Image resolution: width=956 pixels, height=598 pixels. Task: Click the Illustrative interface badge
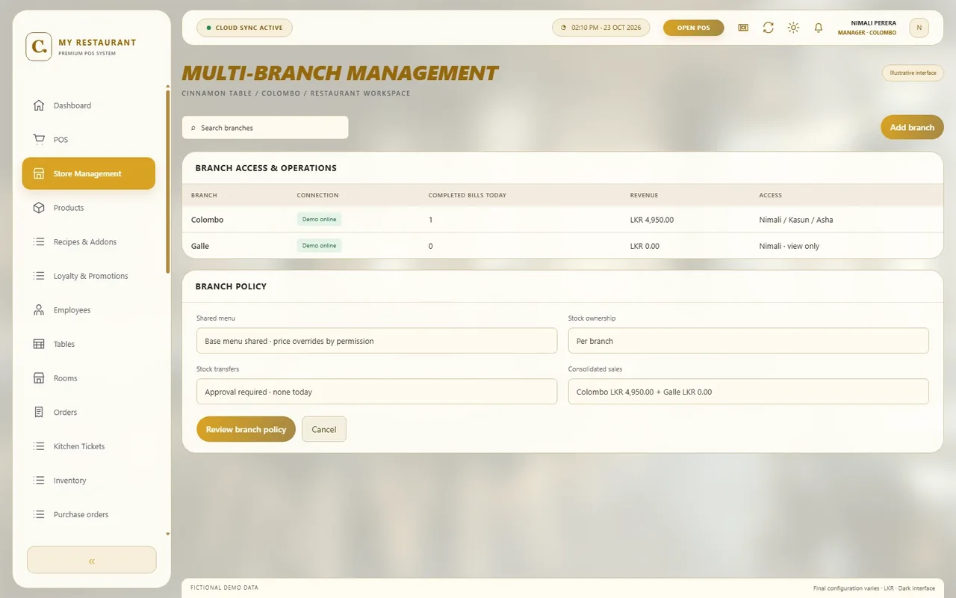click(913, 73)
